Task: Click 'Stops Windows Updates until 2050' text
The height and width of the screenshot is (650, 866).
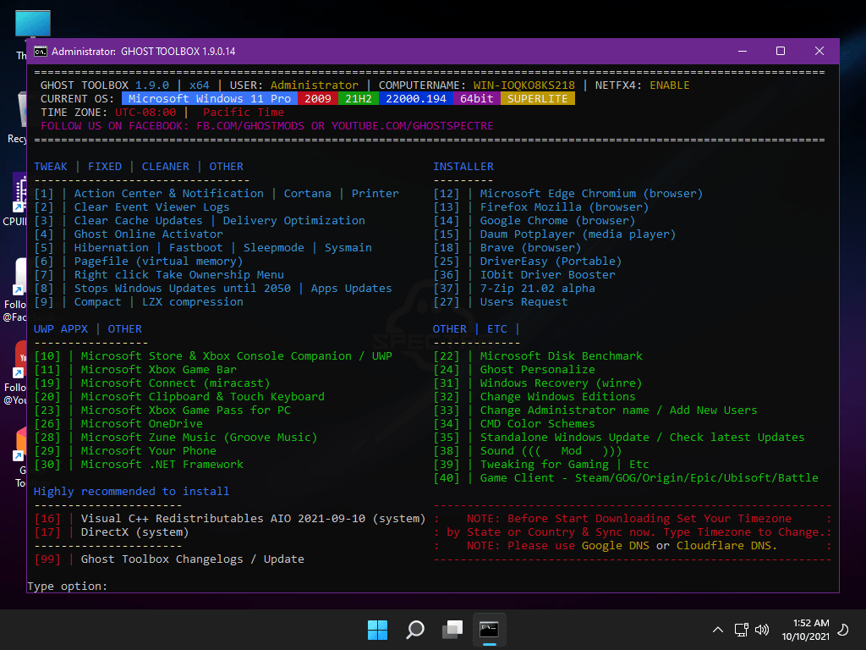Action: point(183,289)
